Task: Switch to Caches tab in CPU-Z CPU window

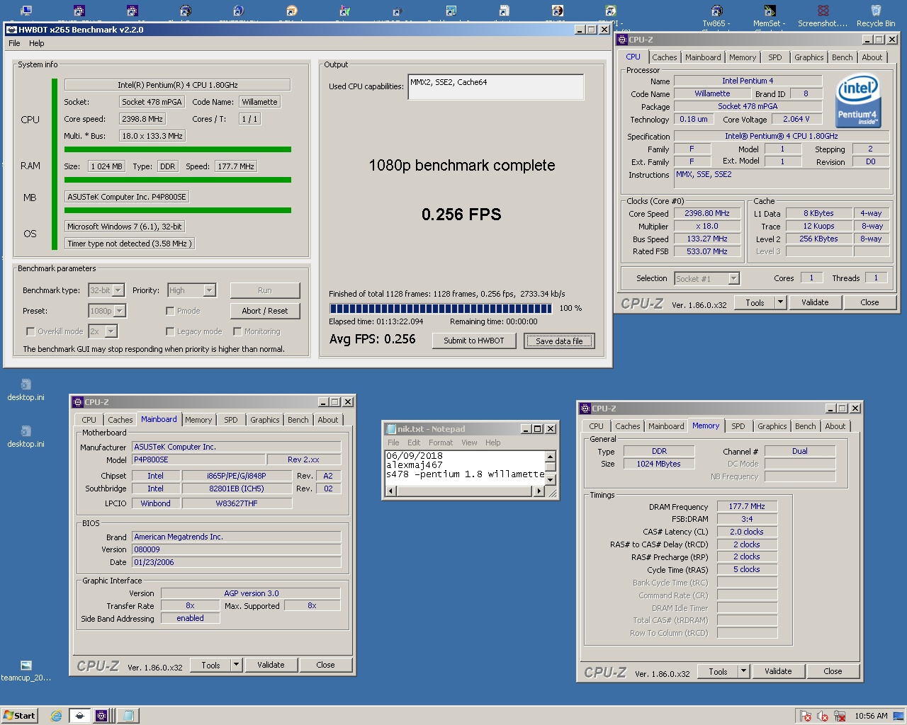Action: (x=665, y=57)
